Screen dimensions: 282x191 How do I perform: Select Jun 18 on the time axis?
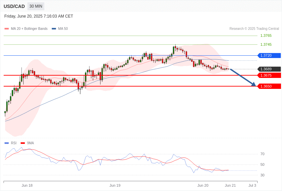pyautogui.click(x=27, y=185)
